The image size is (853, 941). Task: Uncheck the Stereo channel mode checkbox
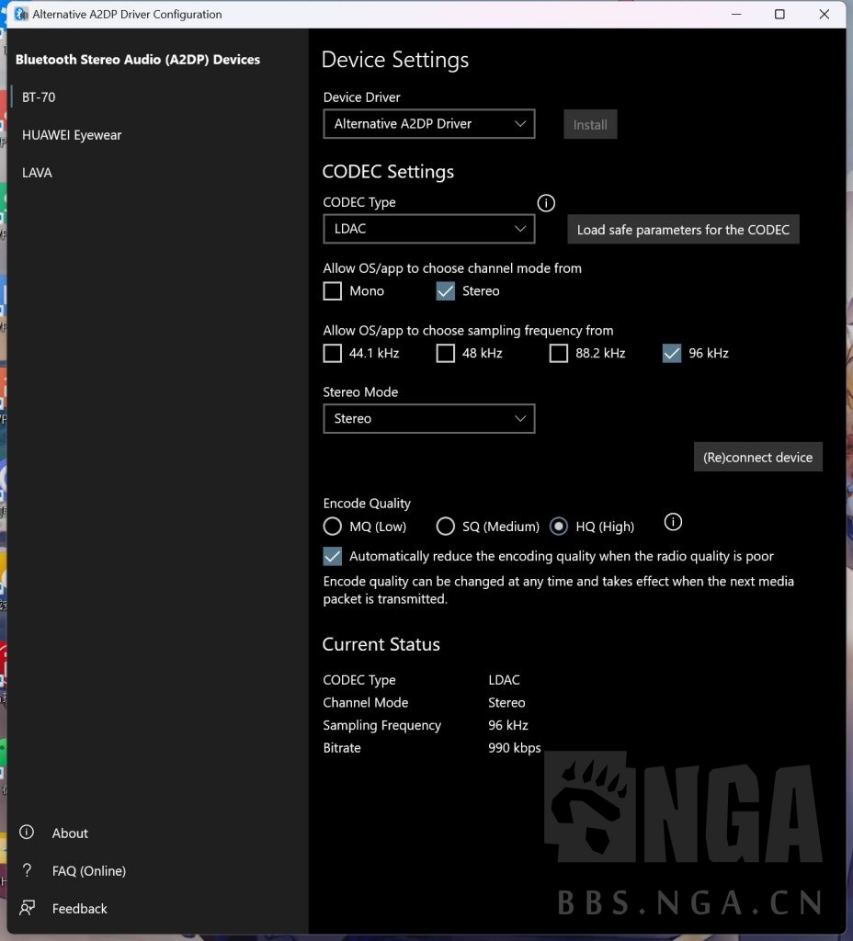coord(445,291)
